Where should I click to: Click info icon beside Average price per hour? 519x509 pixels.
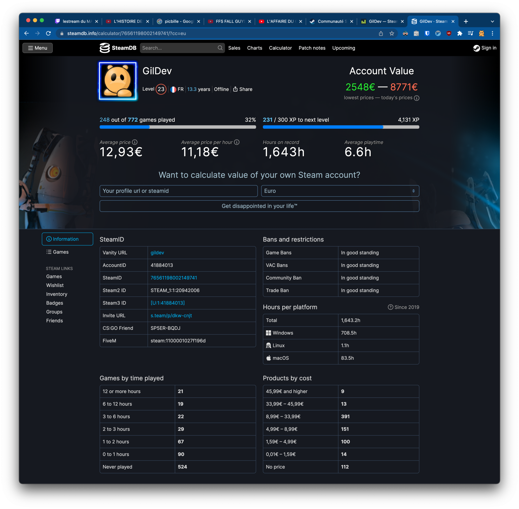[x=237, y=142]
